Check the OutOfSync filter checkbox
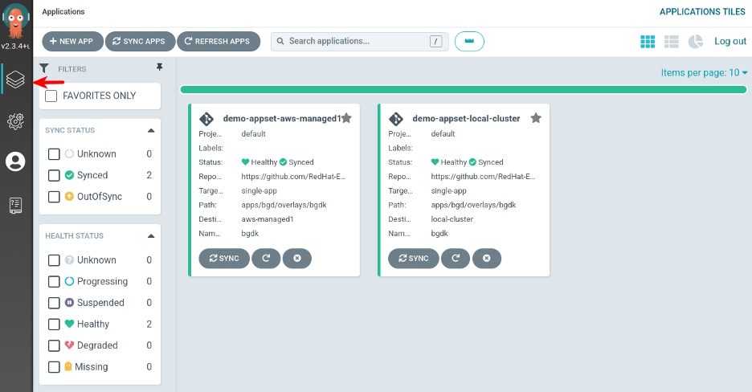Image resolution: width=752 pixels, height=392 pixels. (54, 197)
